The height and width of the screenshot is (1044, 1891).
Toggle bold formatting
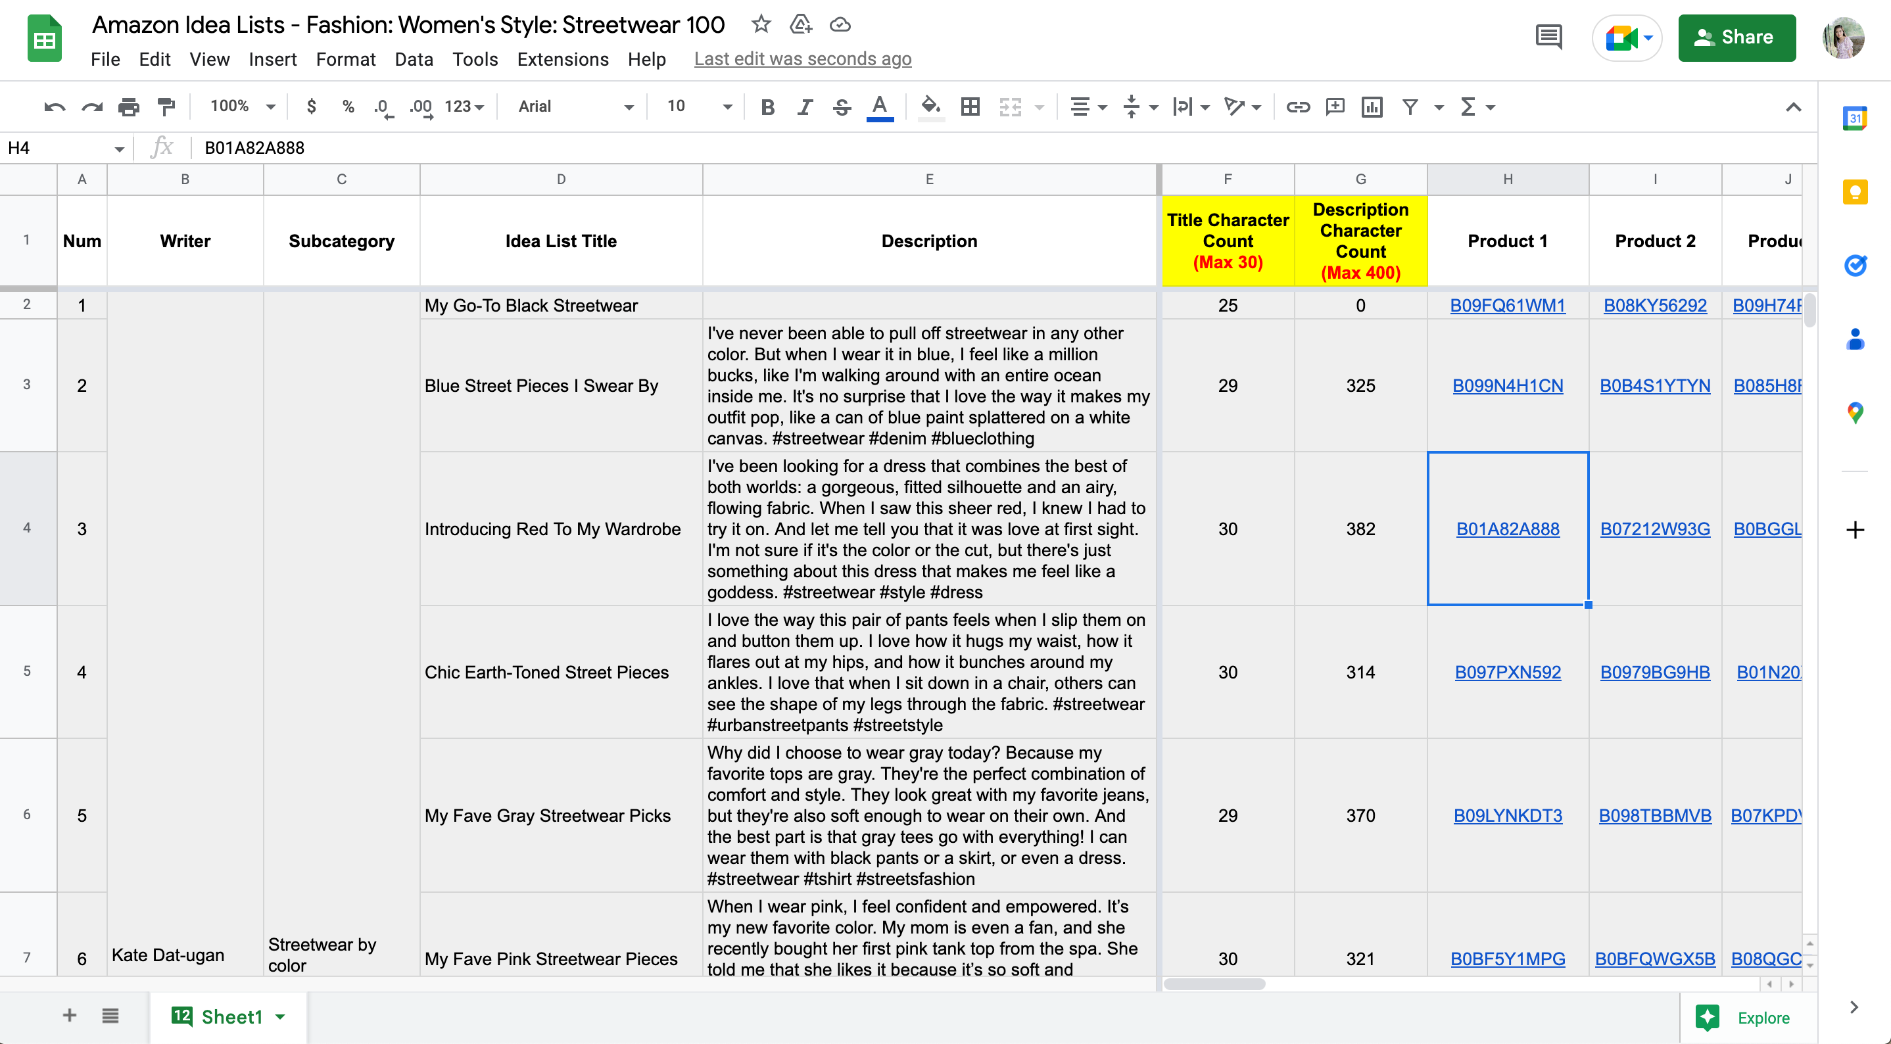pos(768,107)
